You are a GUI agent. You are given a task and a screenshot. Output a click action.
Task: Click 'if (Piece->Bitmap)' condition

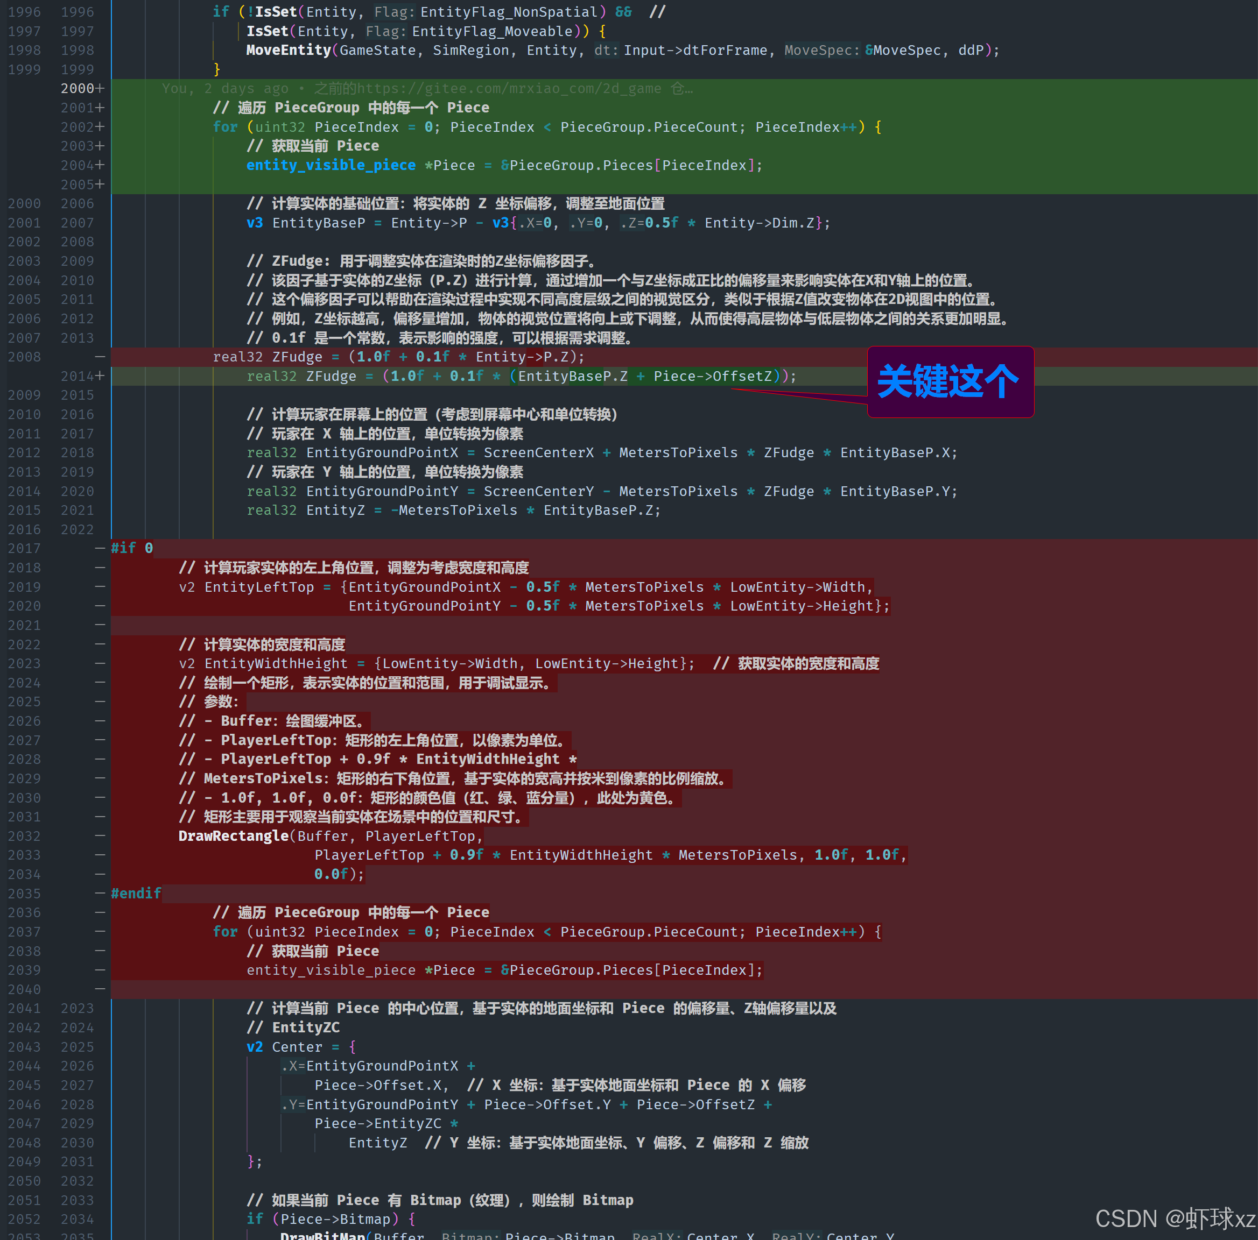pyautogui.click(x=322, y=1219)
